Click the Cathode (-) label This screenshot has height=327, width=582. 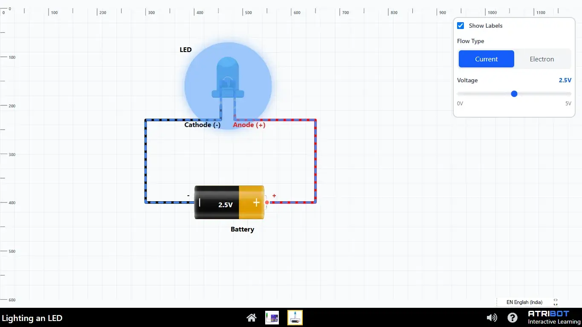[203, 125]
